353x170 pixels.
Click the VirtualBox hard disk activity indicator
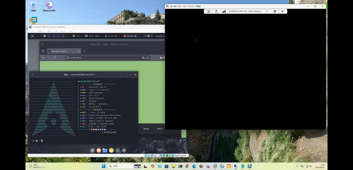(146, 155)
